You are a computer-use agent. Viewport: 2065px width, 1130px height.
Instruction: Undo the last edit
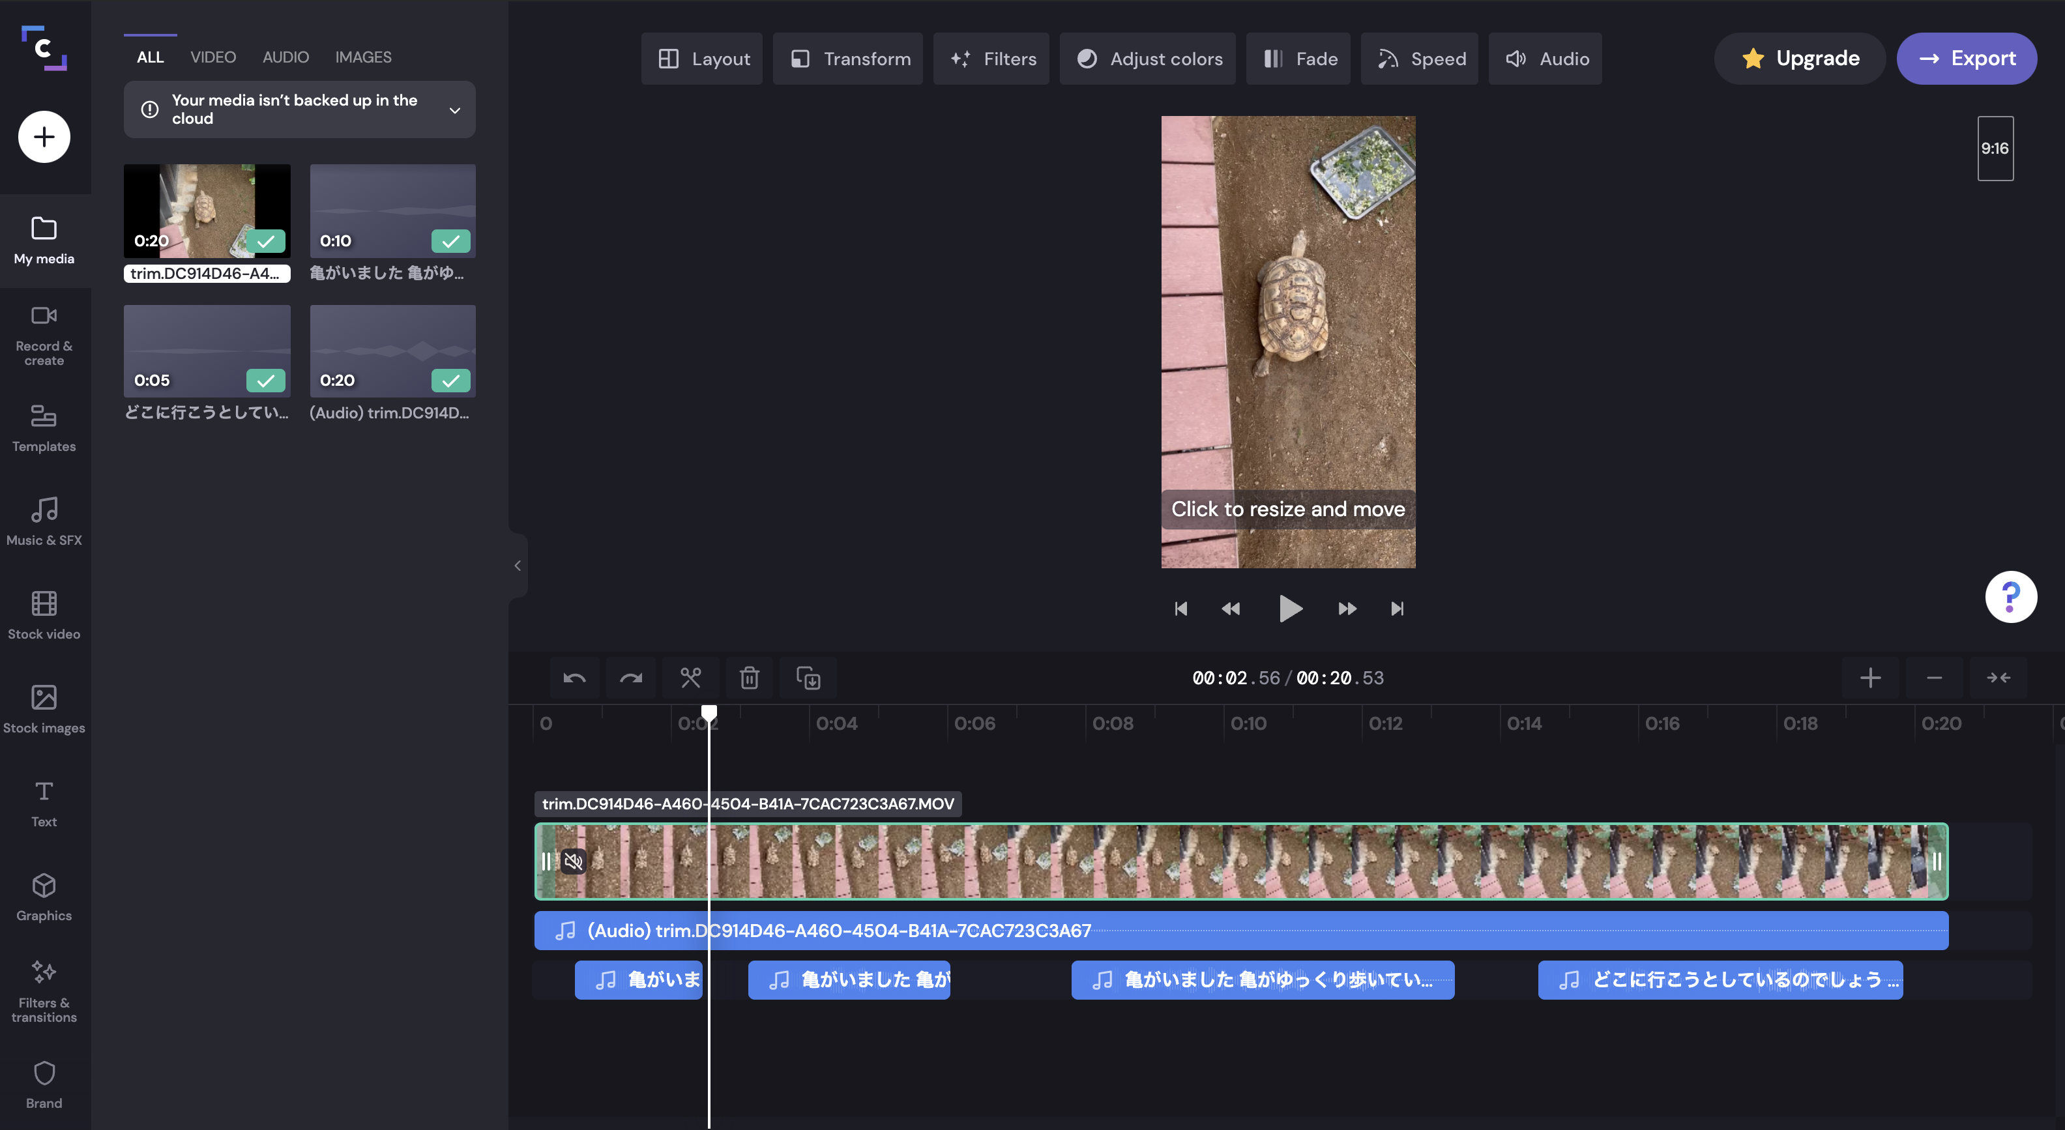pos(574,677)
